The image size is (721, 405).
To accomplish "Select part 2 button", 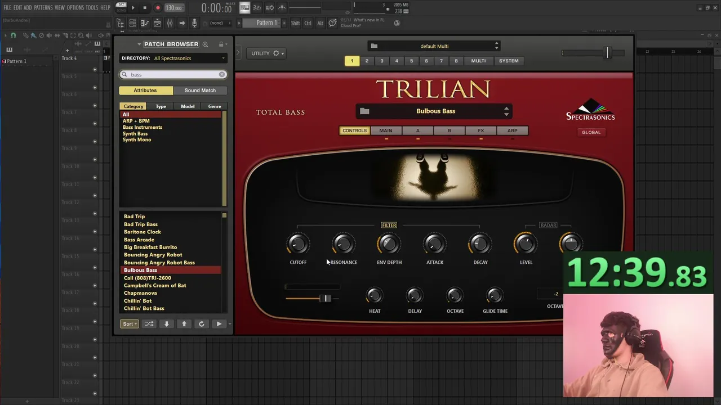I will [367, 61].
